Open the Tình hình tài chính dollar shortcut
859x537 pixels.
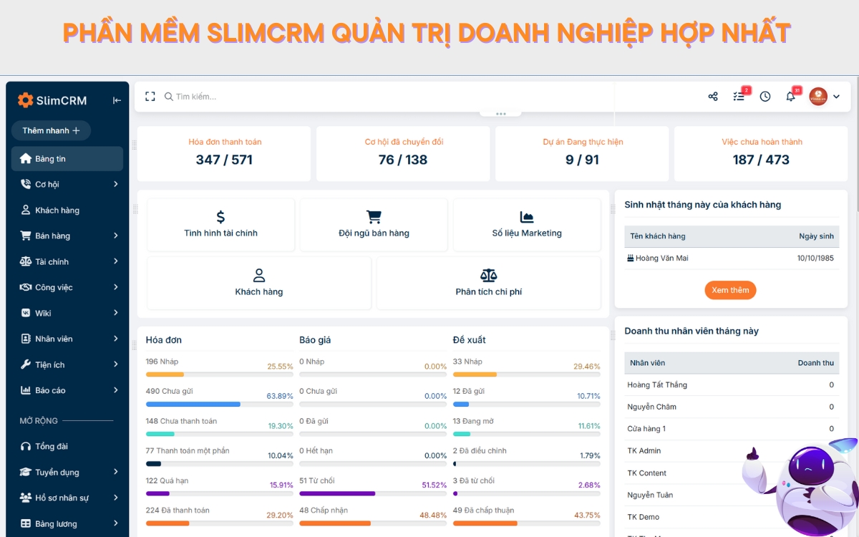coord(220,216)
